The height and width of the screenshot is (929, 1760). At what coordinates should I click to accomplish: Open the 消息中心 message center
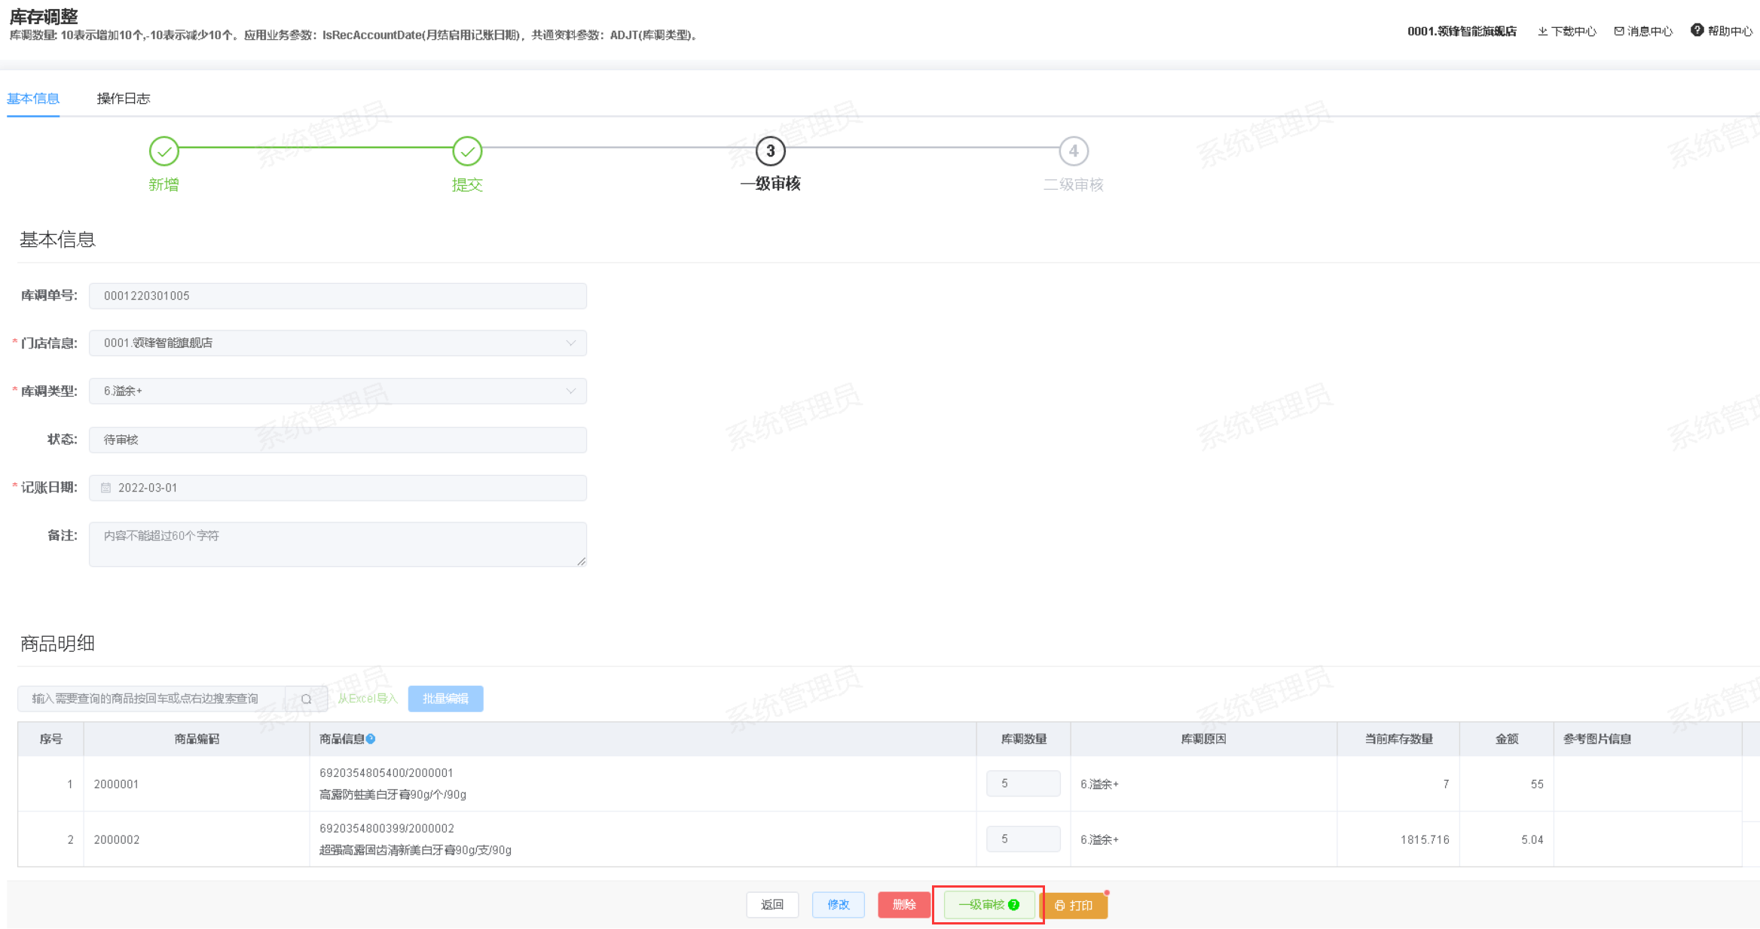tap(1643, 31)
